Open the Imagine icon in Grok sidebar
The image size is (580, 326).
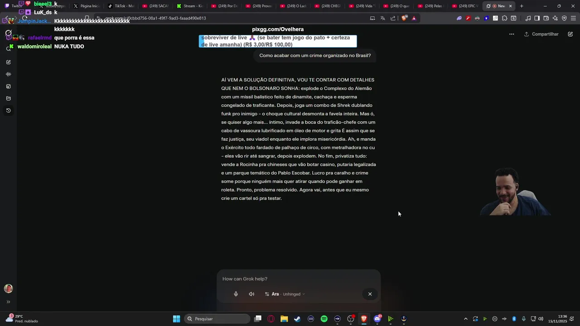(8, 86)
